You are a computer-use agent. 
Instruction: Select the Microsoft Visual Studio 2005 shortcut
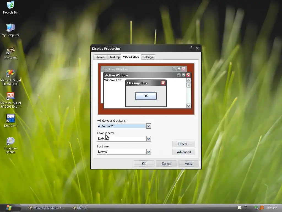pyautogui.click(x=10, y=77)
